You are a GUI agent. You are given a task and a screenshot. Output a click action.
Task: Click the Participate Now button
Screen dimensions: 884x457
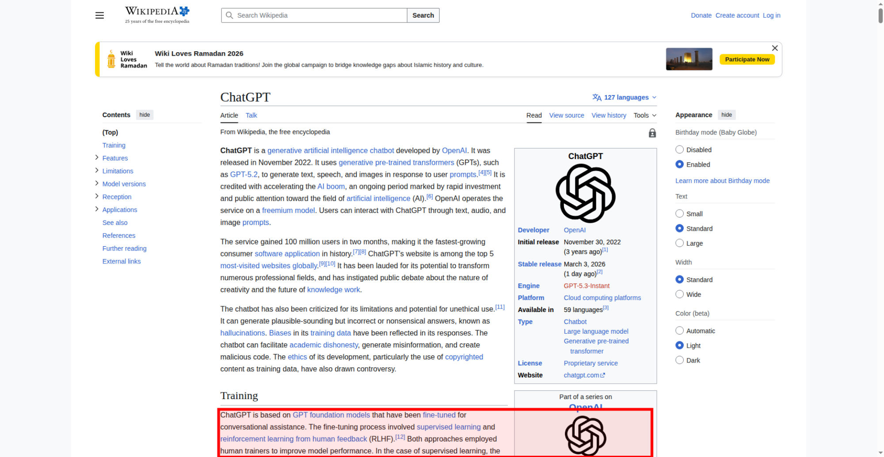[x=747, y=59]
